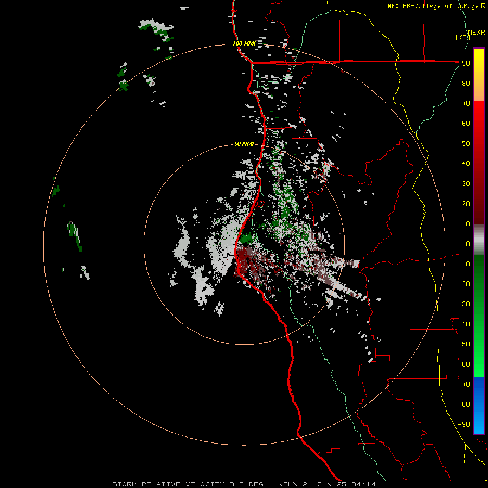This screenshot has width=488, height=488.
Task: Click the -10 value on the velocity scale
Action: [x=464, y=264]
